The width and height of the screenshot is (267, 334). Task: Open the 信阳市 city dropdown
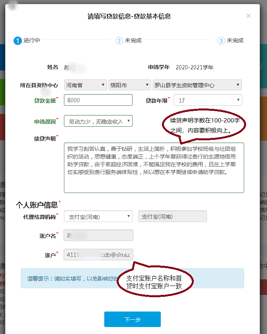coord(130,85)
